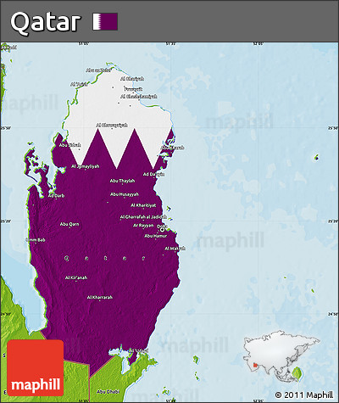Click the Abu Husayyah town label
Viewport: 339px width, 403px height.
pyautogui.click(x=125, y=194)
